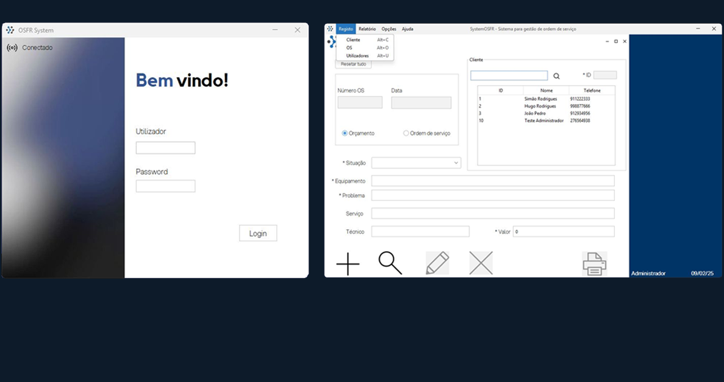Click the Utilizador input field
The width and height of the screenshot is (724, 382).
coord(166,148)
